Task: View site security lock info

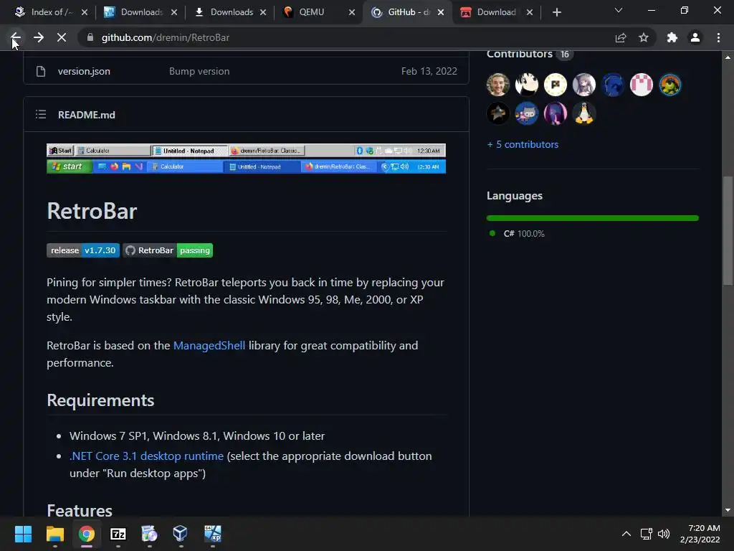Action: point(90,37)
